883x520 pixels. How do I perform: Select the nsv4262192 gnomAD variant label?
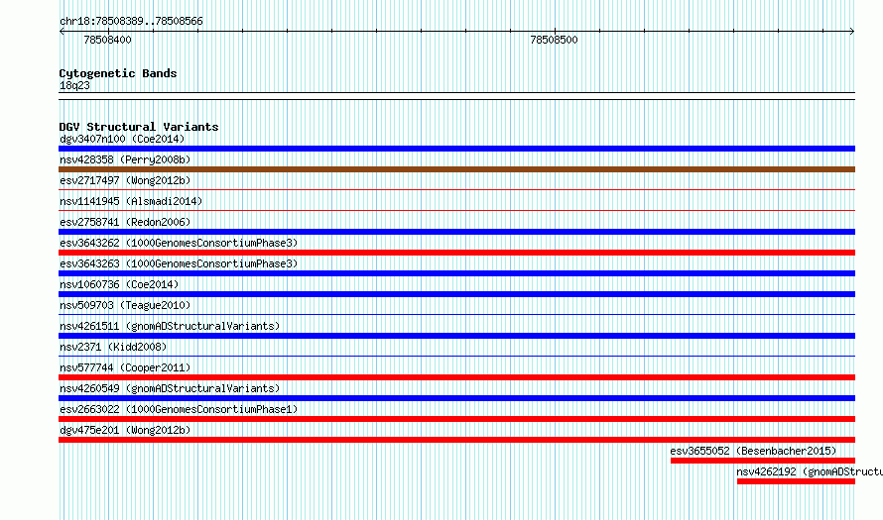(x=810, y=471)
